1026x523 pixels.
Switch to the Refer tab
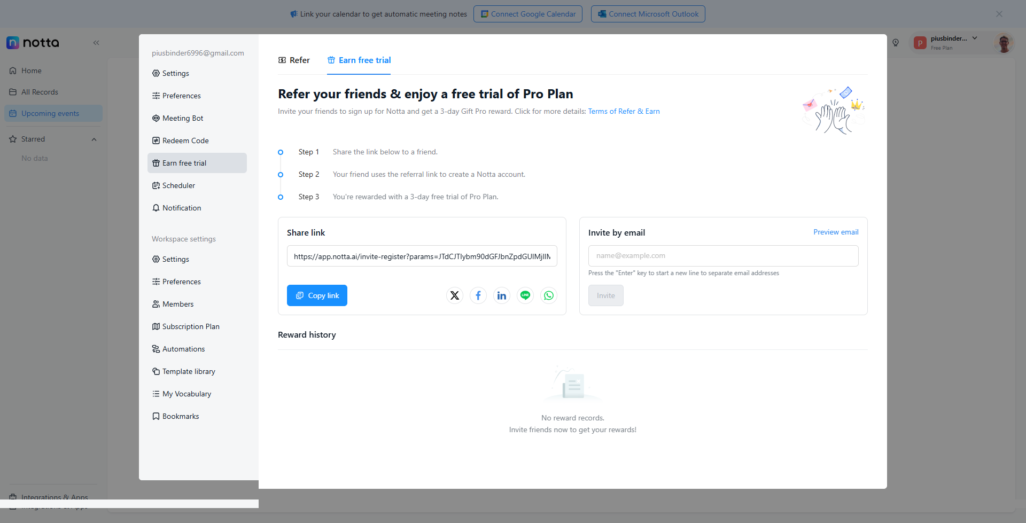(294, 60)
